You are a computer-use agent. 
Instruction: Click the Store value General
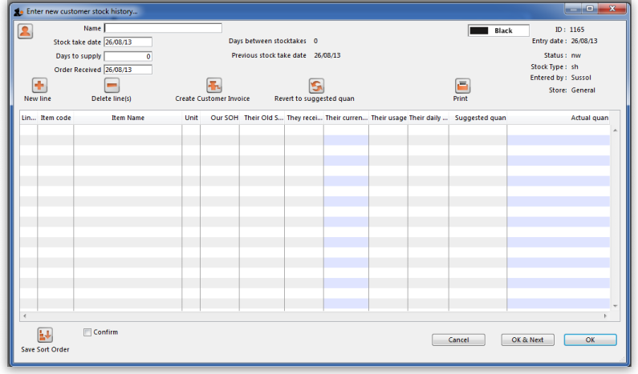pos(583,90)
